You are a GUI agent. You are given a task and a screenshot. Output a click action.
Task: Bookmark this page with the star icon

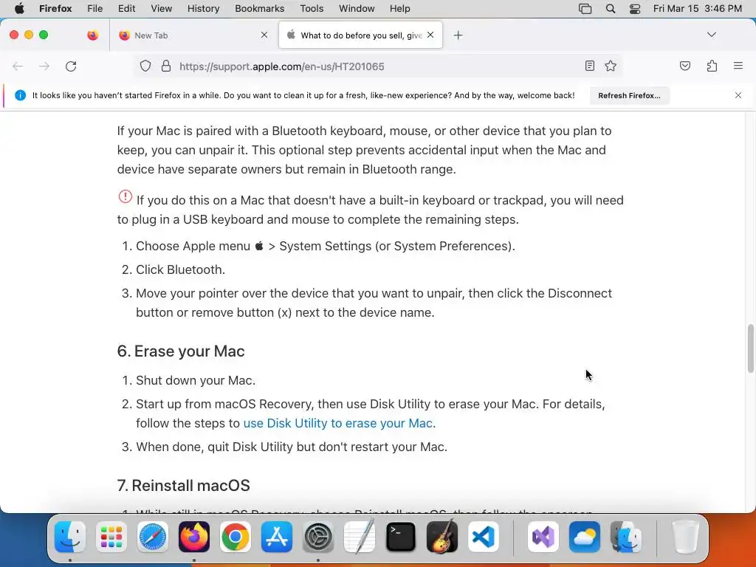(611, 66)
